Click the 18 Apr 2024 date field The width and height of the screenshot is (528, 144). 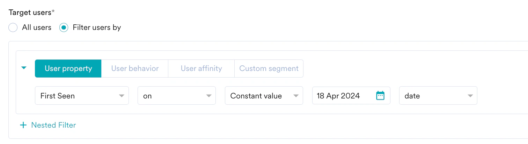coord(340,96)
